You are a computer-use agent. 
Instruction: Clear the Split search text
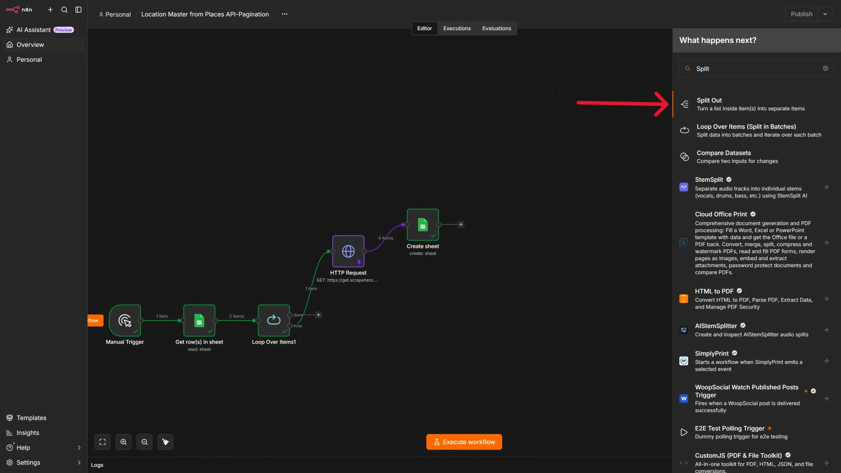826,68
